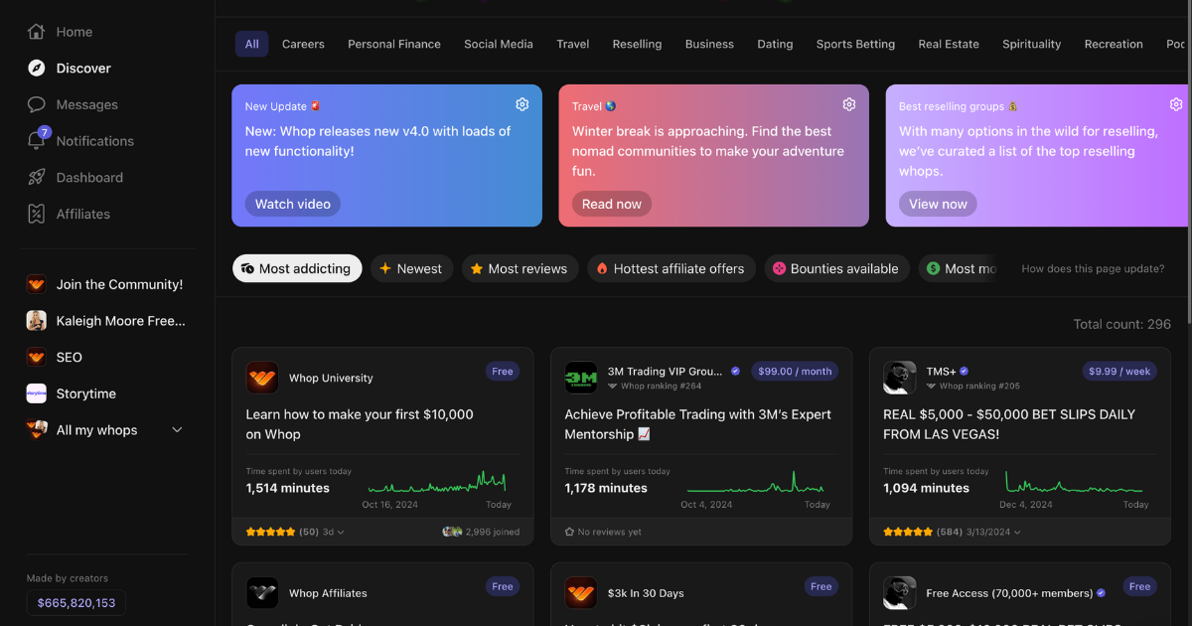Click $3k In 30 Days logo icon
1192x626 pixels.
[x=581, y=593]
